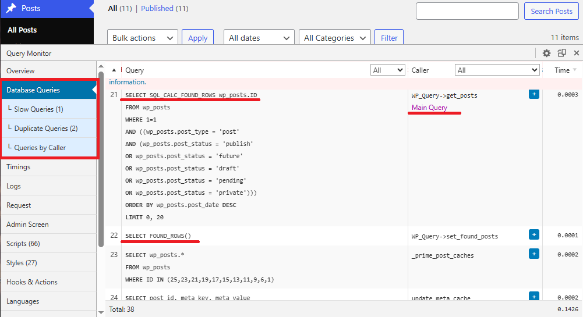Click _prime_post_caches caller text

[x=443, y=255]
